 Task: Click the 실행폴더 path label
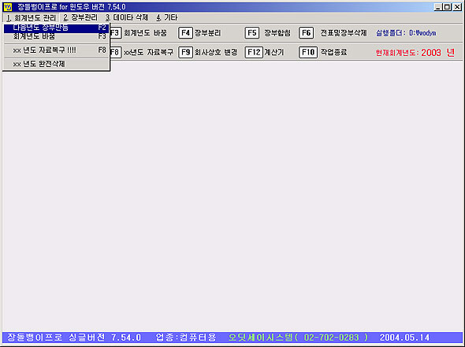click(406, 33)
